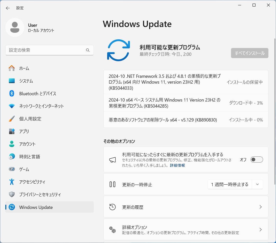Open アプリ settings label
Screen dimensions: 276x243
point(24,131)
